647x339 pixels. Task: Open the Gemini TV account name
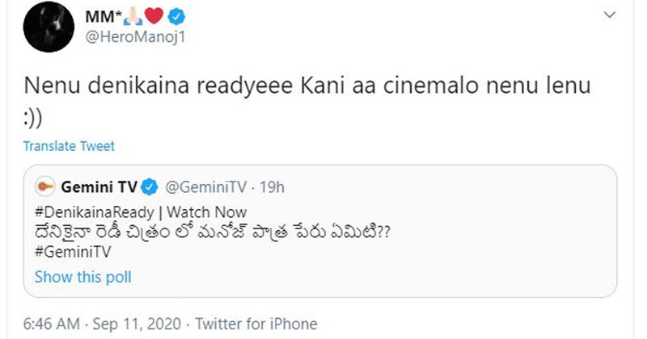click(x=100, y=187)
